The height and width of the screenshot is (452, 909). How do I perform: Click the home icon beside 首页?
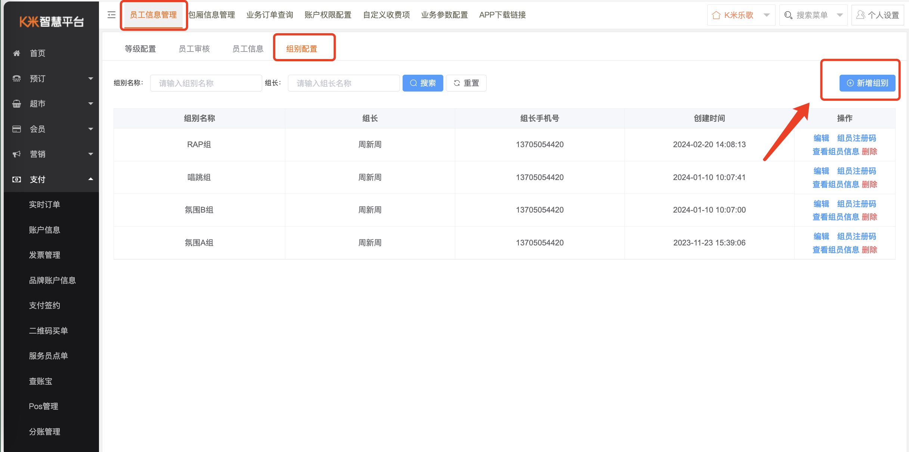tap(16, 53)
